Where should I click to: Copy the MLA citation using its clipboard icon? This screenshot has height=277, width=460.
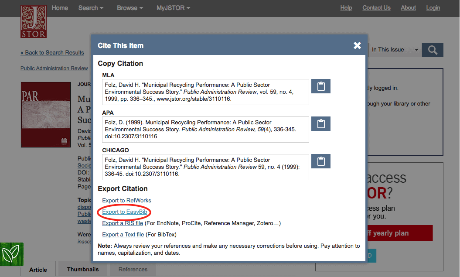pos(320,86)
